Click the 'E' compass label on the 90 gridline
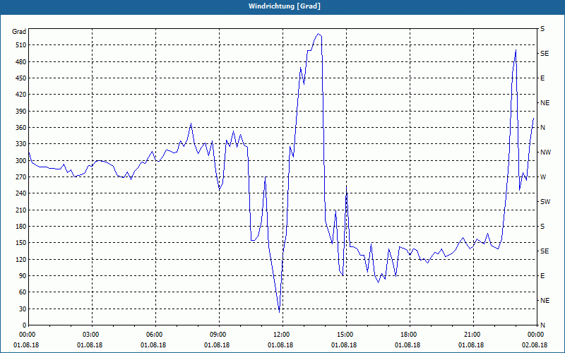Screen dimensions: 565x353 [542, 275]
